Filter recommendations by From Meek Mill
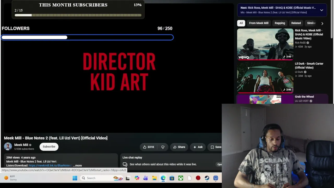The height and width of the screenshot is (188, 334). point(259,23)
